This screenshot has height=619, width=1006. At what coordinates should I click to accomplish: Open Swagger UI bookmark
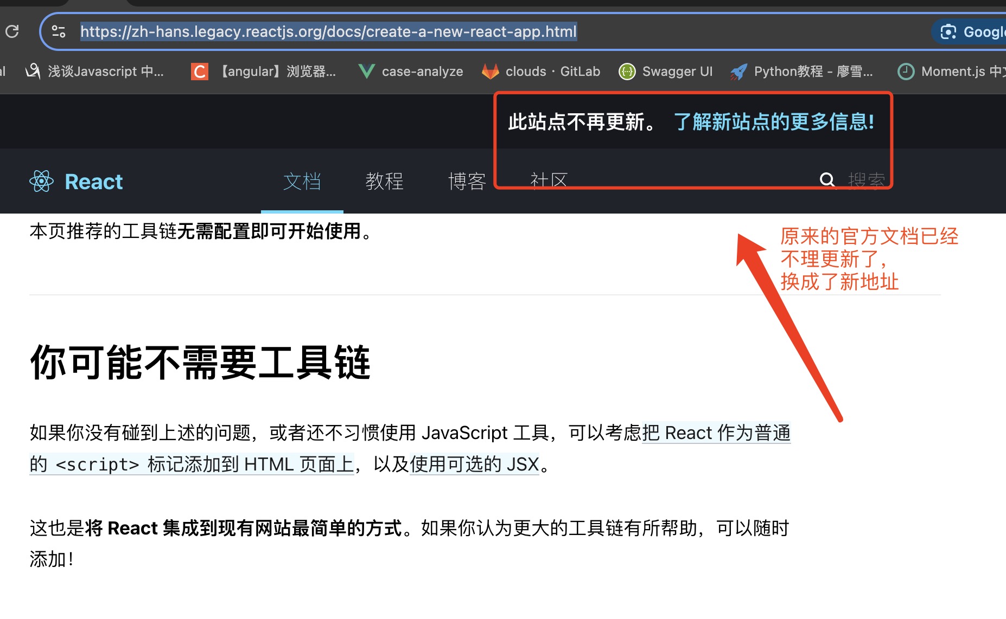point(666,72)
